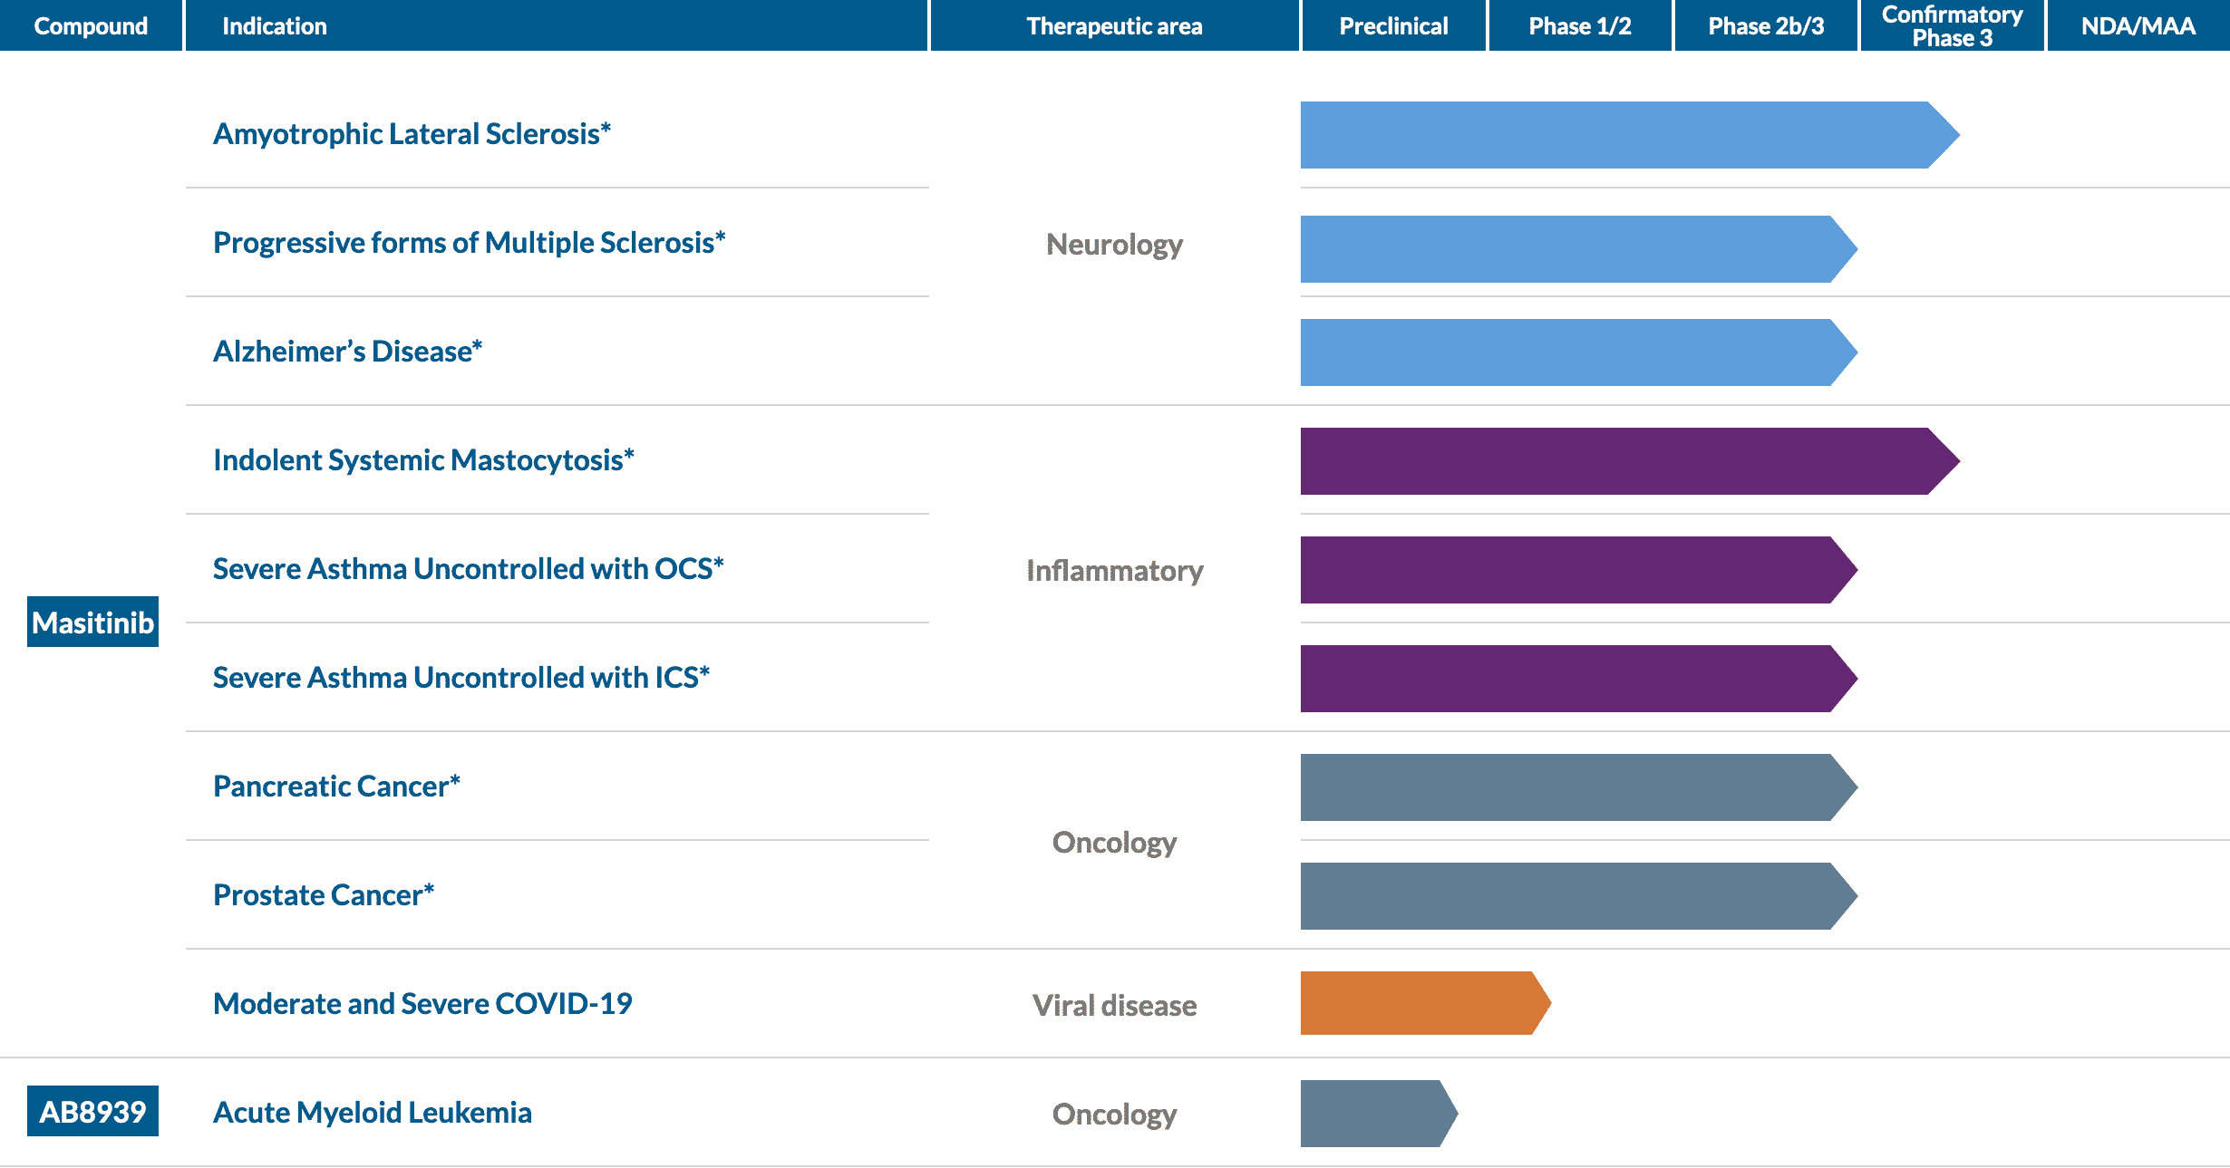Click the Inflammatory therapeutic area label

(x=1114, y=571)
